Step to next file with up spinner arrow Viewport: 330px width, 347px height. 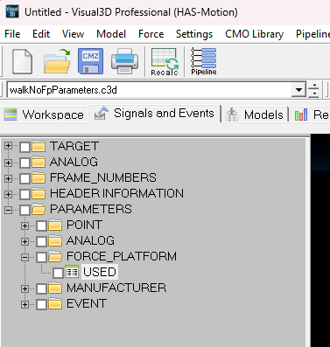coord(314,86)
